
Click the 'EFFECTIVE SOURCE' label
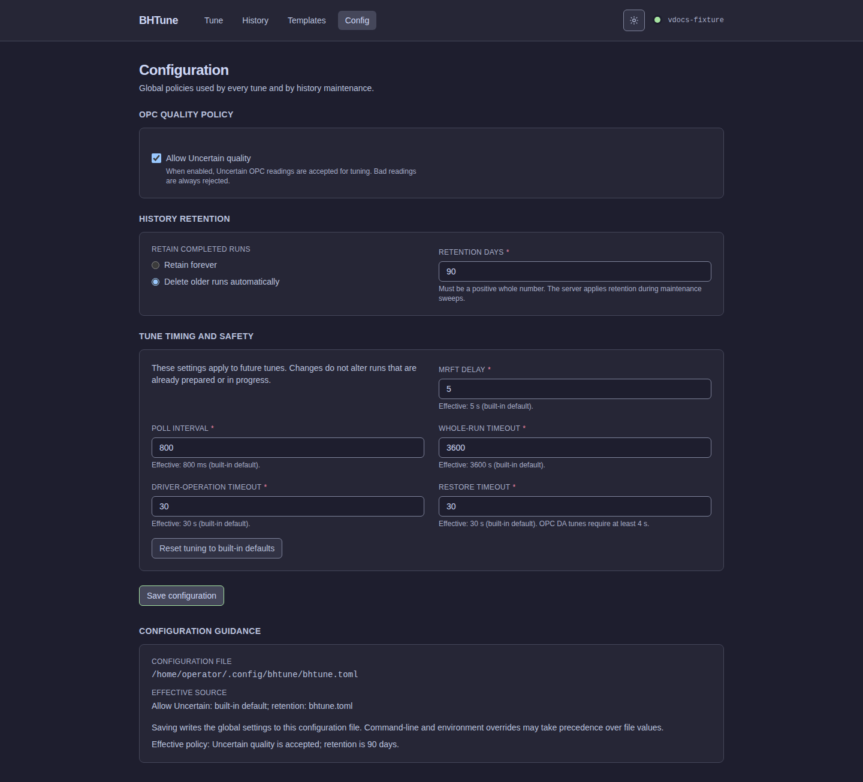pos(189,693)
